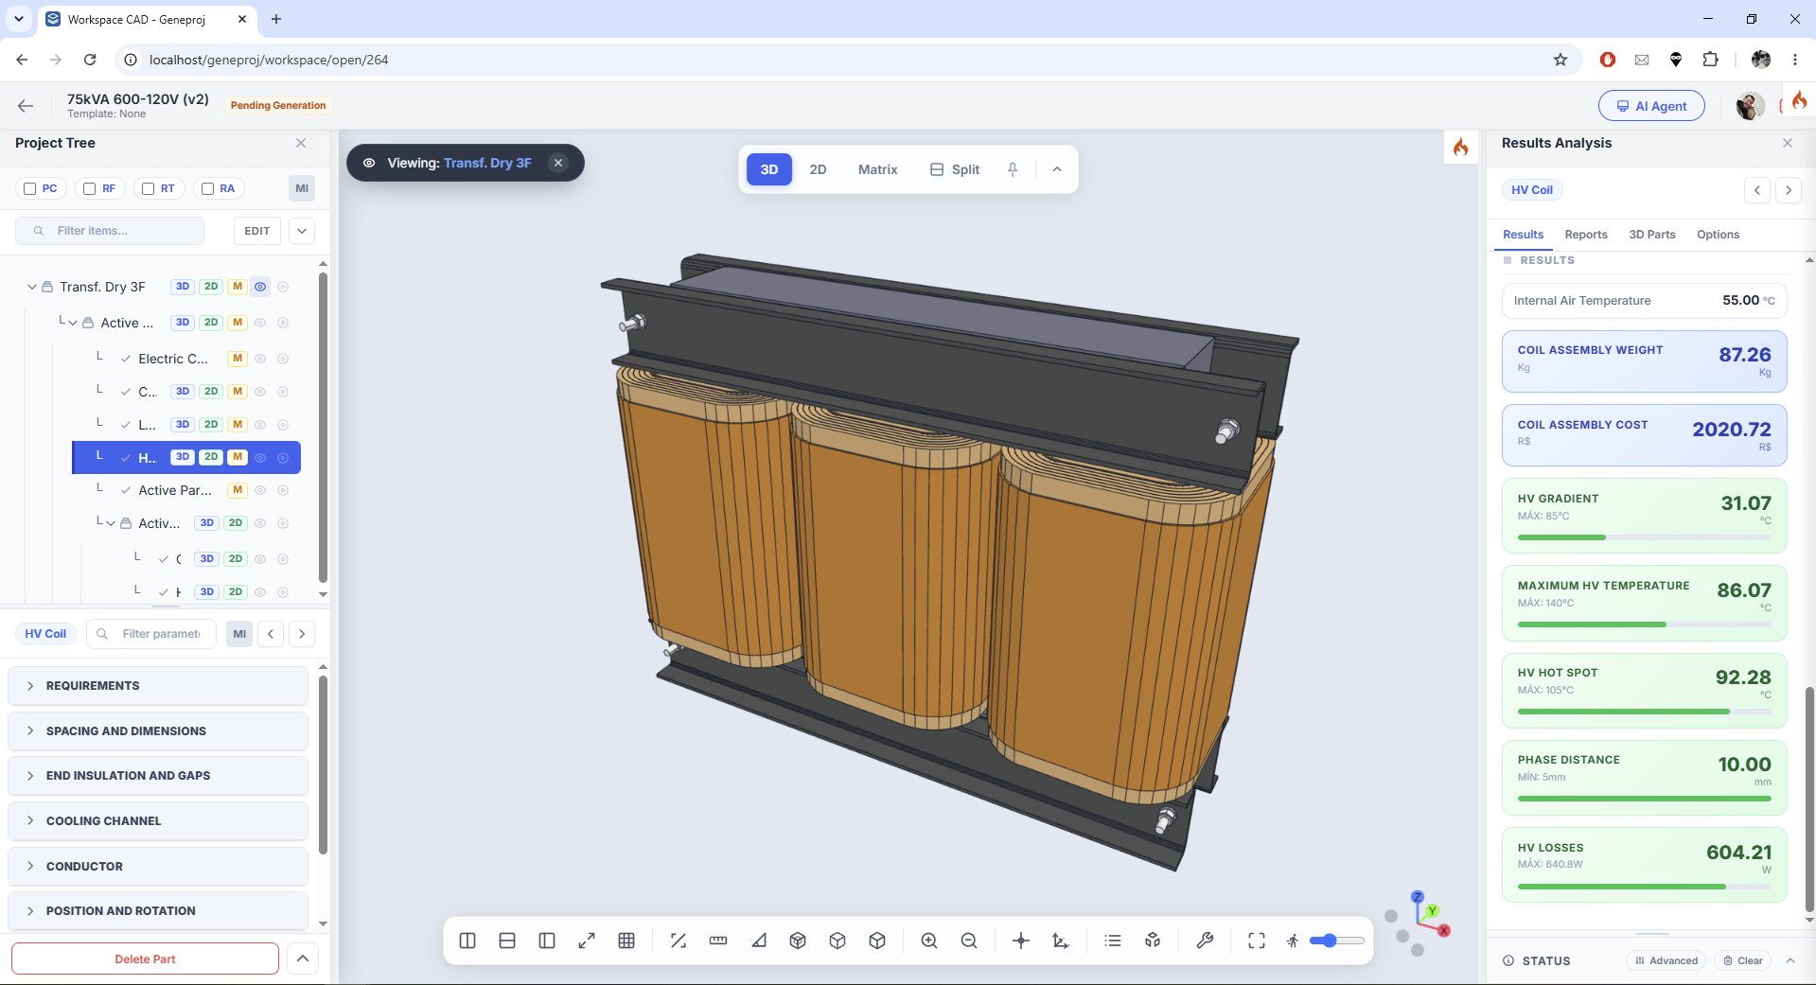Open the wrench settings tool
Viewport: 1816px width, 985px height.
click(x=1205, y=941)
